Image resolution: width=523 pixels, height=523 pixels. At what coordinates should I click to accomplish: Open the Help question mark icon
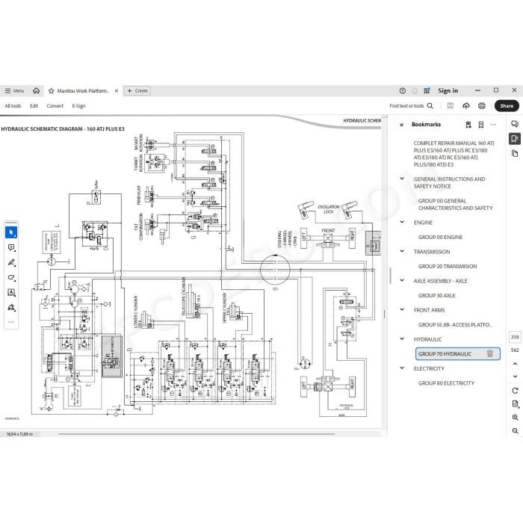click(x=403, y=90)
